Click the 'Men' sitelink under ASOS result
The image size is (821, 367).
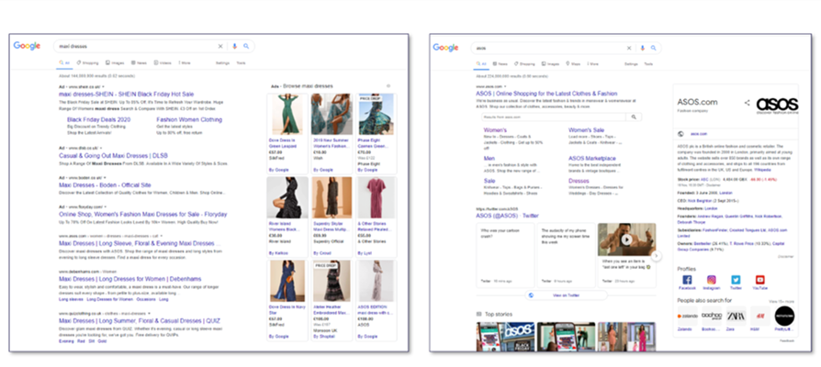[x=489, y=159]
